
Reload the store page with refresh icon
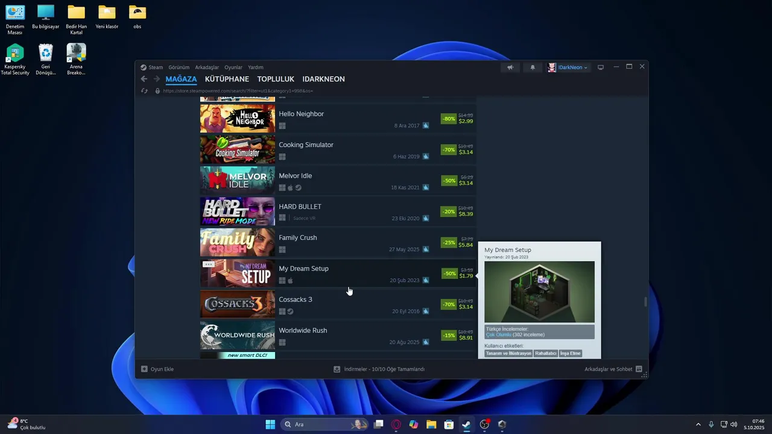coord(144,91)
